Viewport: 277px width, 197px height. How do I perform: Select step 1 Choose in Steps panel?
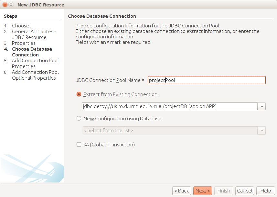23,25
